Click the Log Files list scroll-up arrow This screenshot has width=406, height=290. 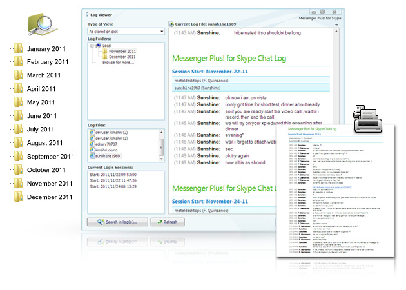tap(161, 132)
